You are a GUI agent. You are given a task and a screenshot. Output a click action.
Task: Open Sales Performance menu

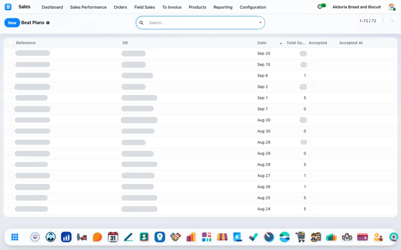click(x=88, y=7)
